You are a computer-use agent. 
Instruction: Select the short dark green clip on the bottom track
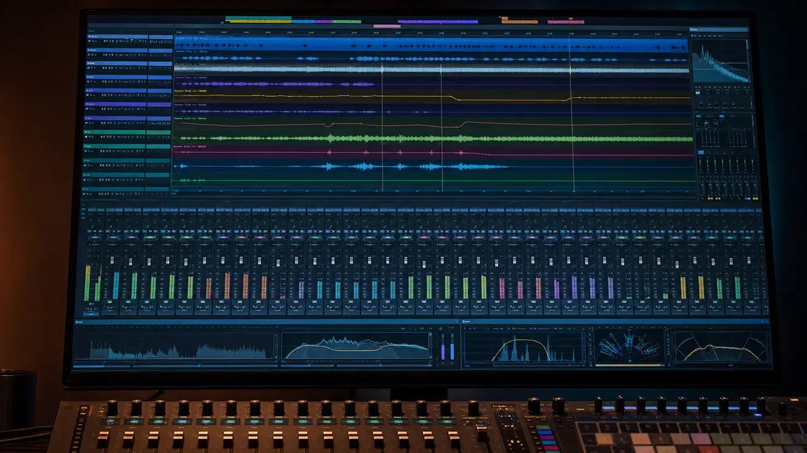coord(192,180)
